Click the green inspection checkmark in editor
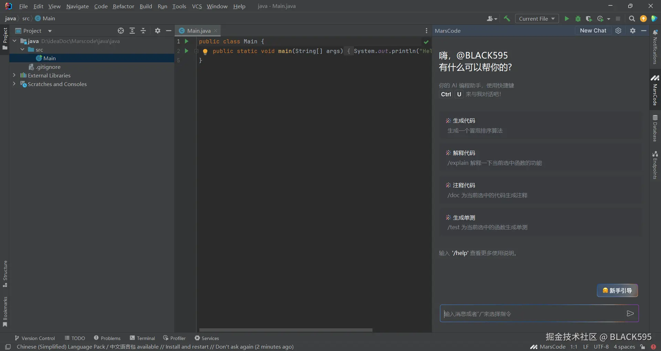Image resolution: width=661 pixels, height=351 pixels. click(x=426, y=42)
